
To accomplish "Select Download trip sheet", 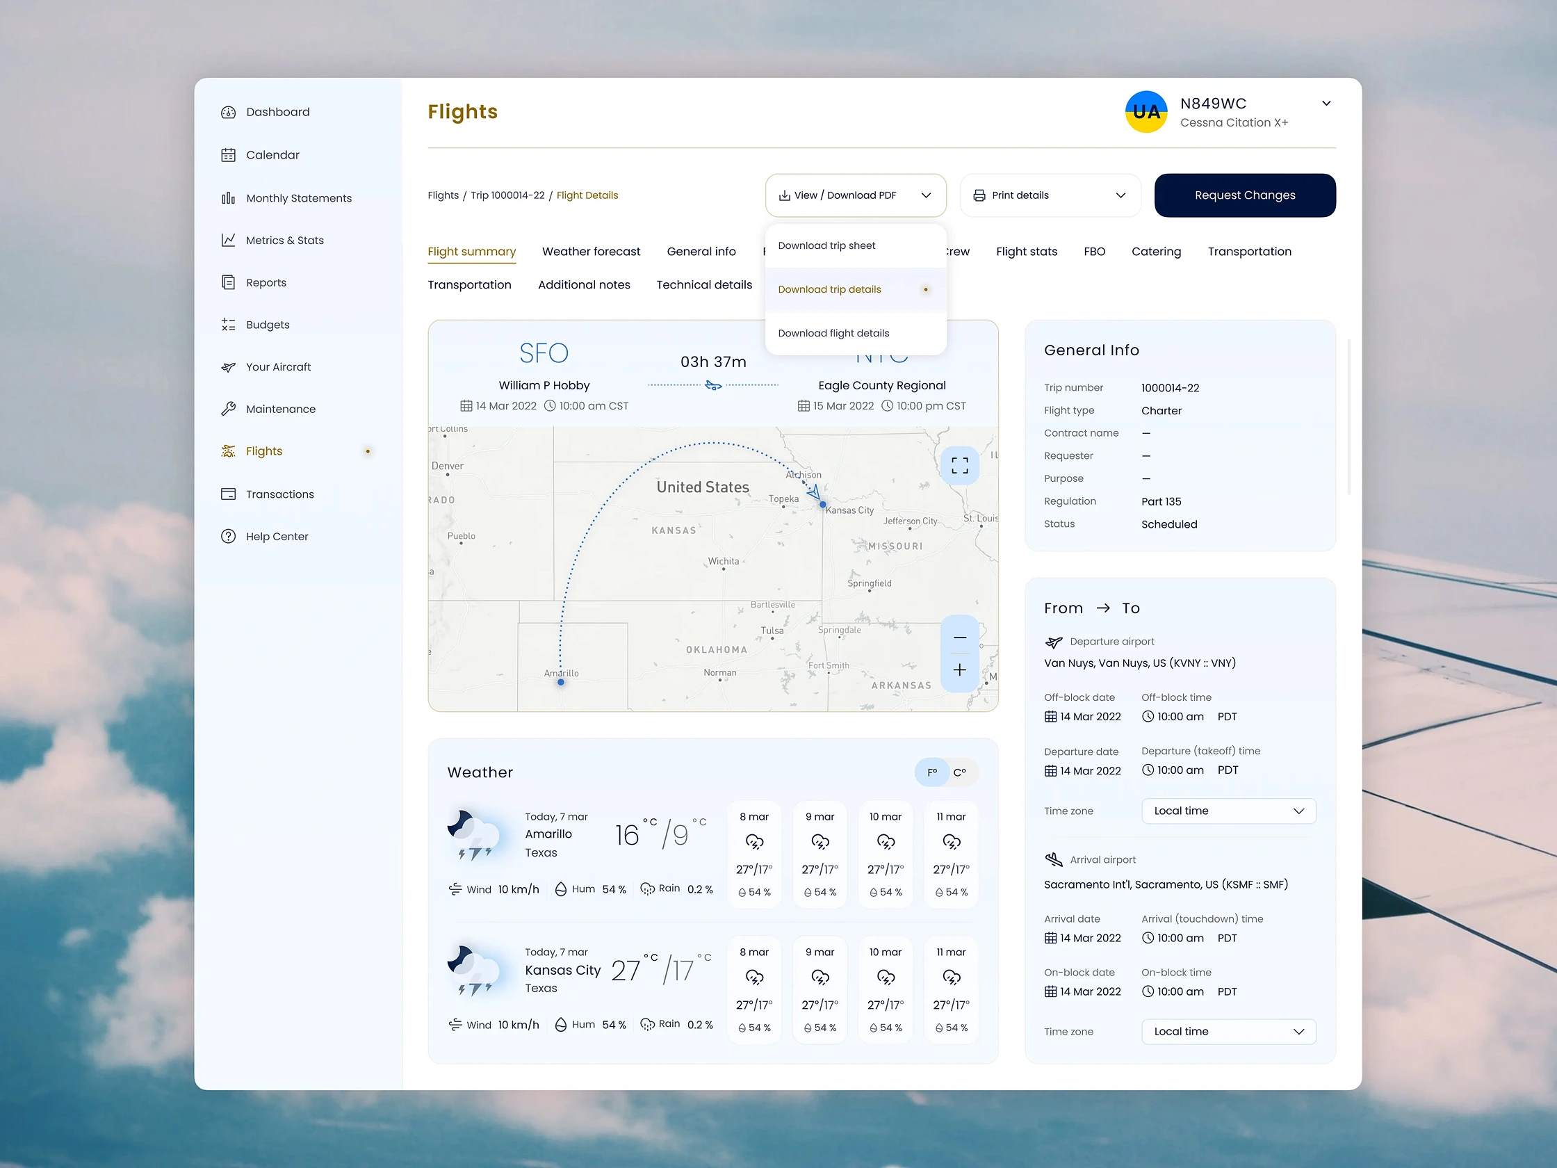I will pos(855,245).
